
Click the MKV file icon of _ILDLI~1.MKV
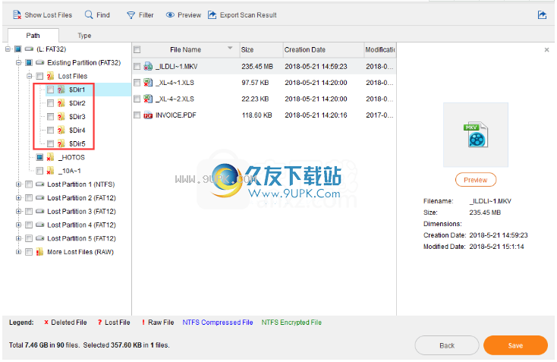click(148, 67)
